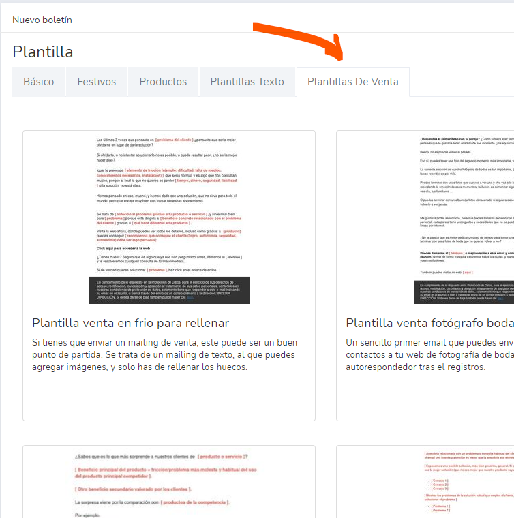
Task: Select thumbnail of fotógrafo boda template
Action: [464, 220]
